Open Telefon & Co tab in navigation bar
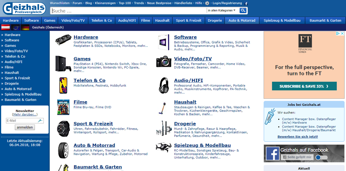This screenshot has height=171, width=346. click(x=102, y=21)
